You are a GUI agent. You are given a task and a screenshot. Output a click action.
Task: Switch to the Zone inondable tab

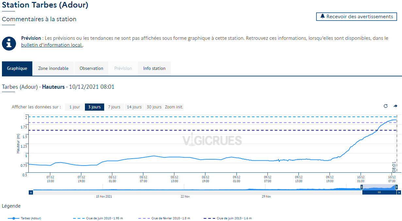tap(53, 69)
